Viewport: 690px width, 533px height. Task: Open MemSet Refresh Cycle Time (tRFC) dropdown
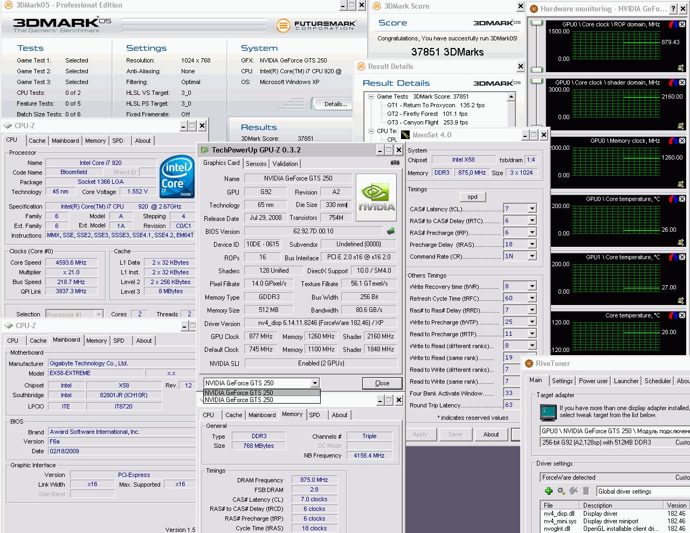pyautogui.click(x=532, y=298)
